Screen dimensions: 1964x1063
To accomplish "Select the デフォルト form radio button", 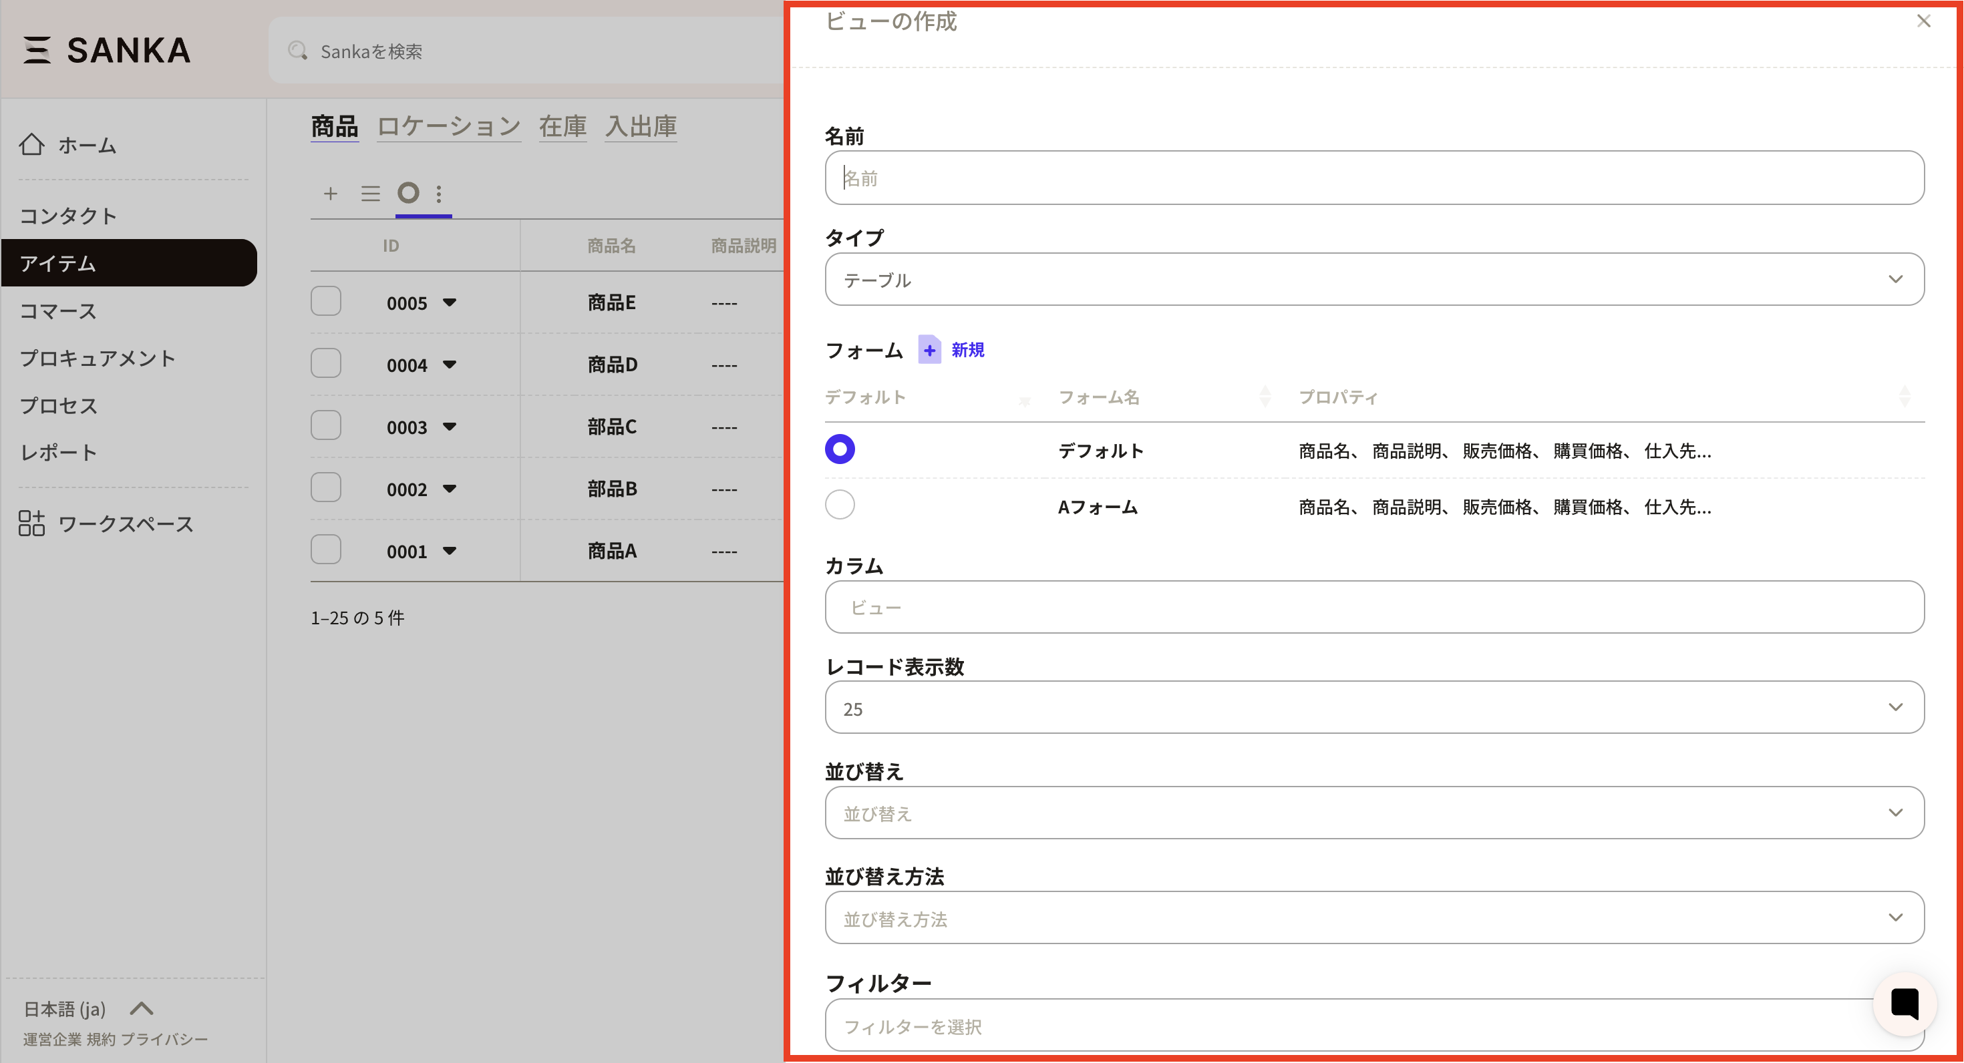I will (x=840, y=449).
